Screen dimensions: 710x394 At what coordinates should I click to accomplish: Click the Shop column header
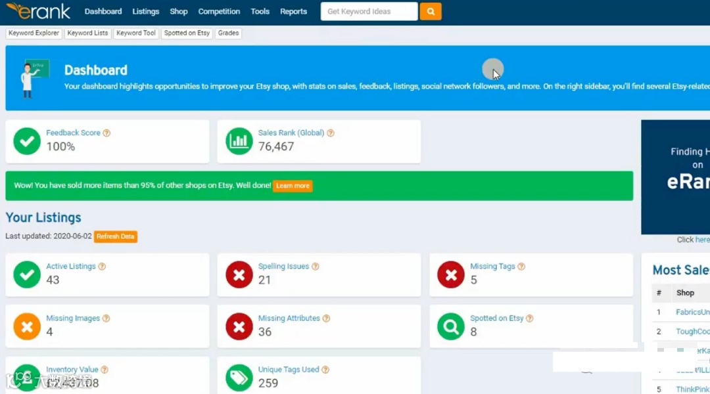pos(685,293)
